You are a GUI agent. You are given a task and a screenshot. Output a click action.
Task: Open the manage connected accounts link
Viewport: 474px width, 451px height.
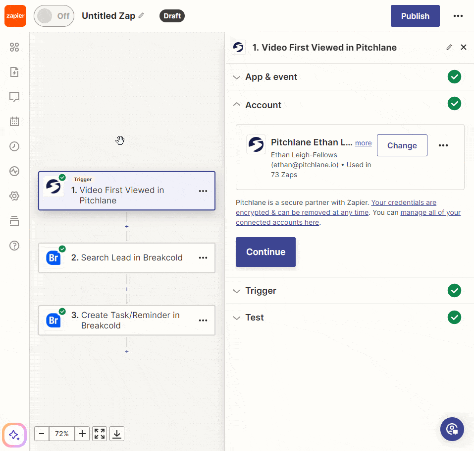click(348, 217)
